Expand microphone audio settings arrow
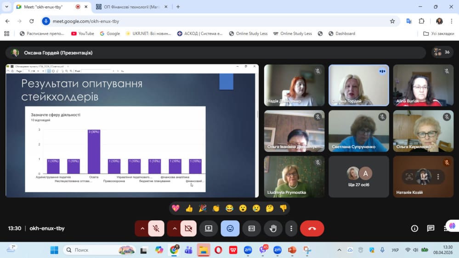Screen dimensions: 459x258 point(142,228)
